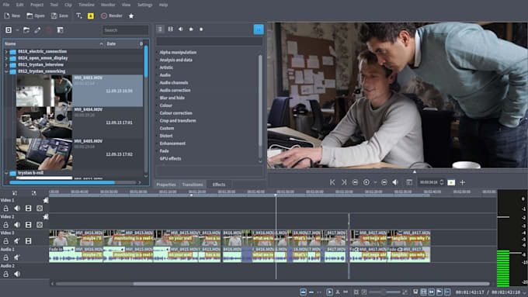
Task: Show custom effects filter icon
Action: tap(201, 29)
